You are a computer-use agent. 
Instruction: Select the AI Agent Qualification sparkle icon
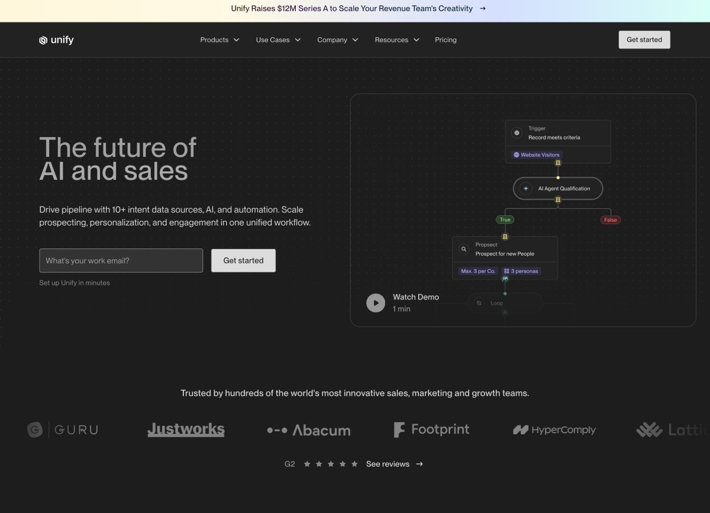coord(525,189)
